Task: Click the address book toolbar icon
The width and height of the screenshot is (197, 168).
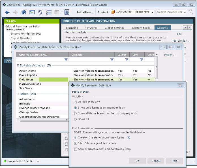Action: pyautogui.click(x=67, y=12)
